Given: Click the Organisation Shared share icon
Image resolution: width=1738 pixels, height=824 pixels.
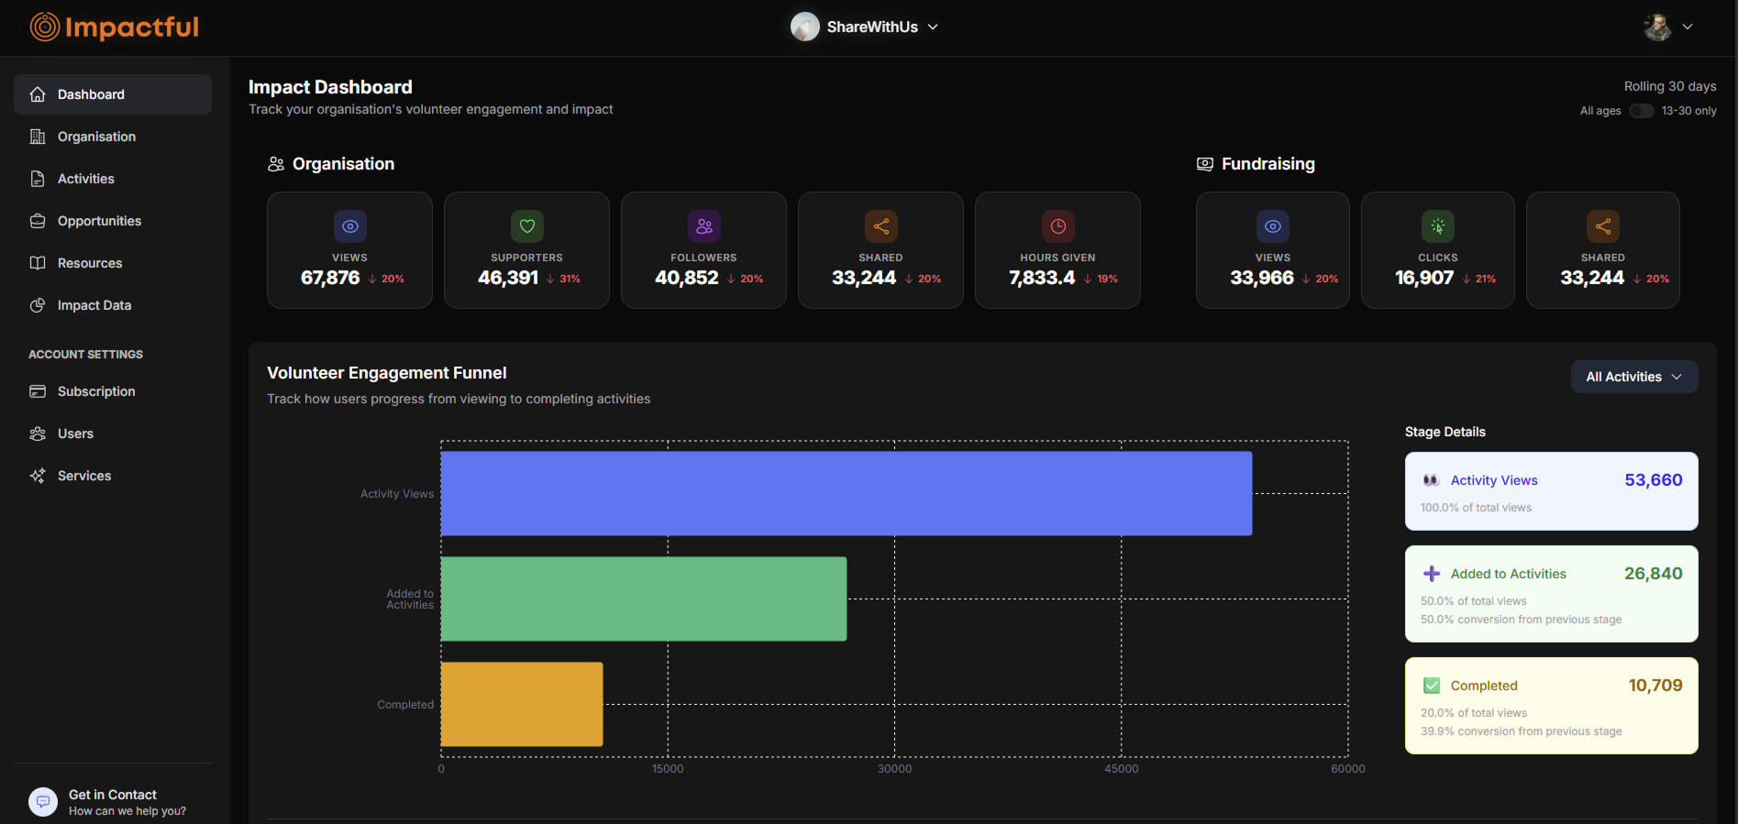Looking at the screenshot, I should 880,226.
